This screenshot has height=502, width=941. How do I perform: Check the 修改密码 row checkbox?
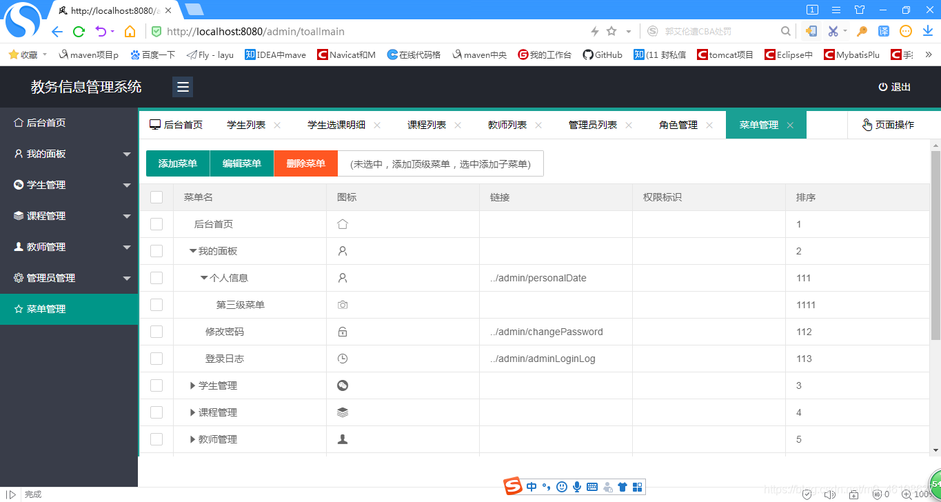(x=156, y=332)
